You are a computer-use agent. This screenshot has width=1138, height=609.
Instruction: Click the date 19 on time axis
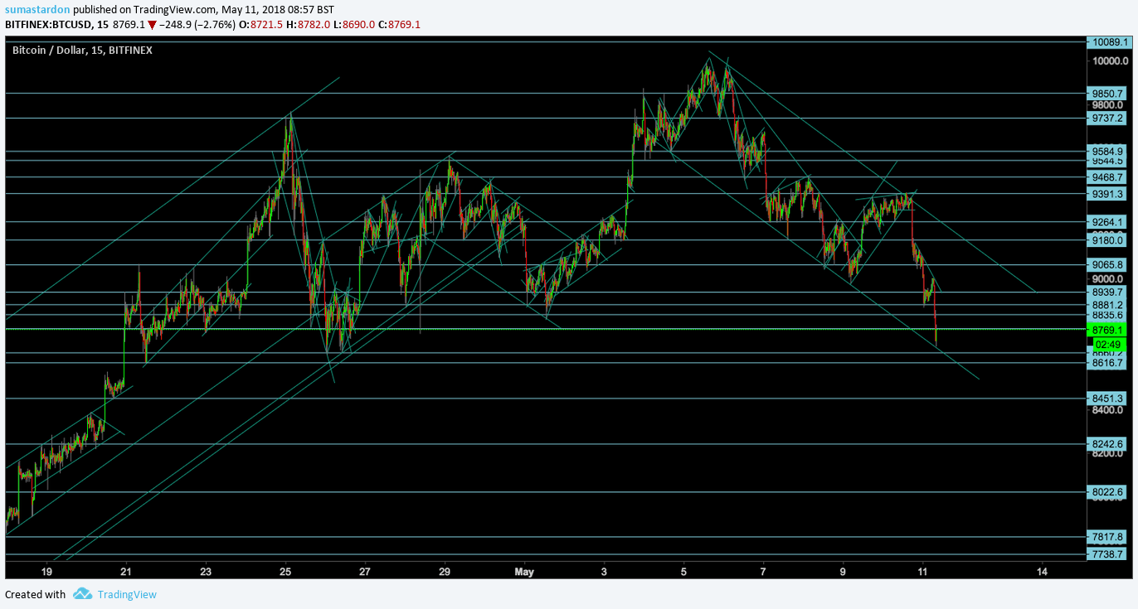46,572
